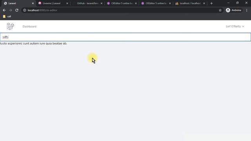Open the 'call' bookmarks folder

pyautogui.click(x=7, y=16)
